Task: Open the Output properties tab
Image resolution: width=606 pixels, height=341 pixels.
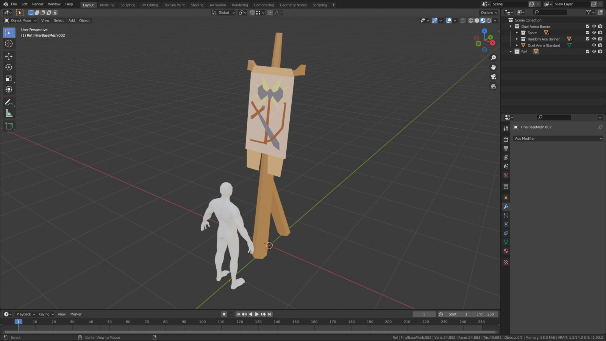Action: (506, 148)
